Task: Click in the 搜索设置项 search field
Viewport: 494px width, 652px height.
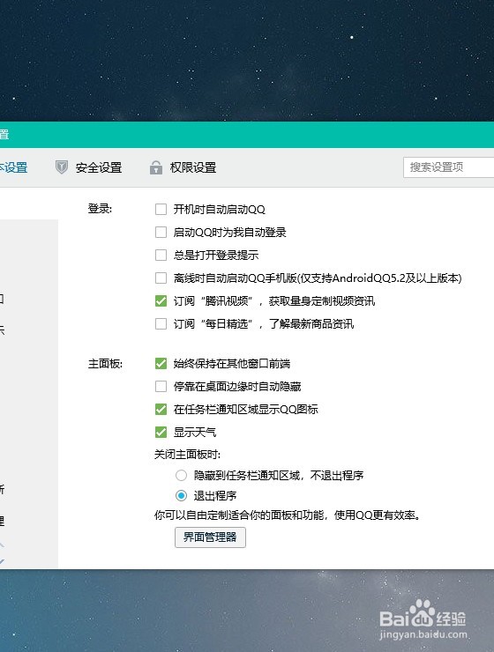Action: coord(449,167)
